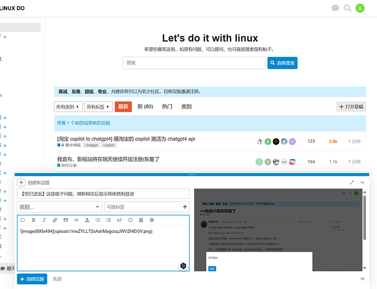
Task: Collapse the preview pane with double chevron
Action: coord(363,279)
